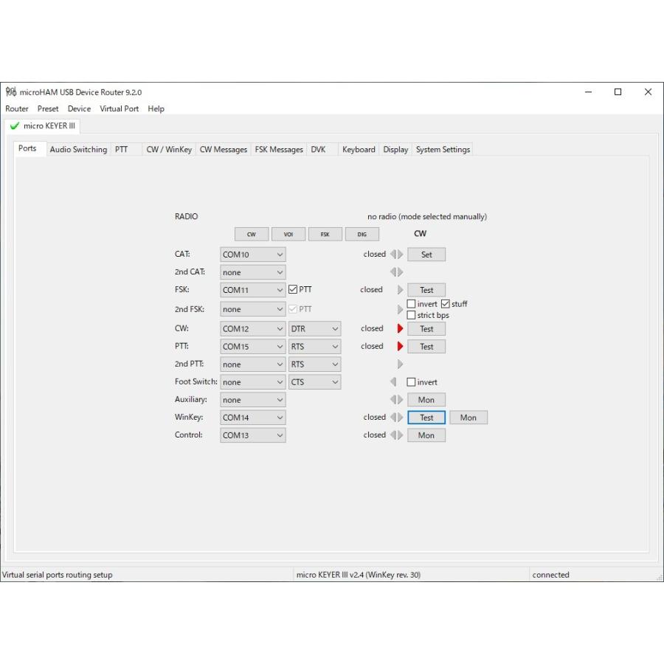Viewport: 664px width, 664px height.
Task: Enable Foot Switch invert checkbox
Action: [x=412, y=382]
